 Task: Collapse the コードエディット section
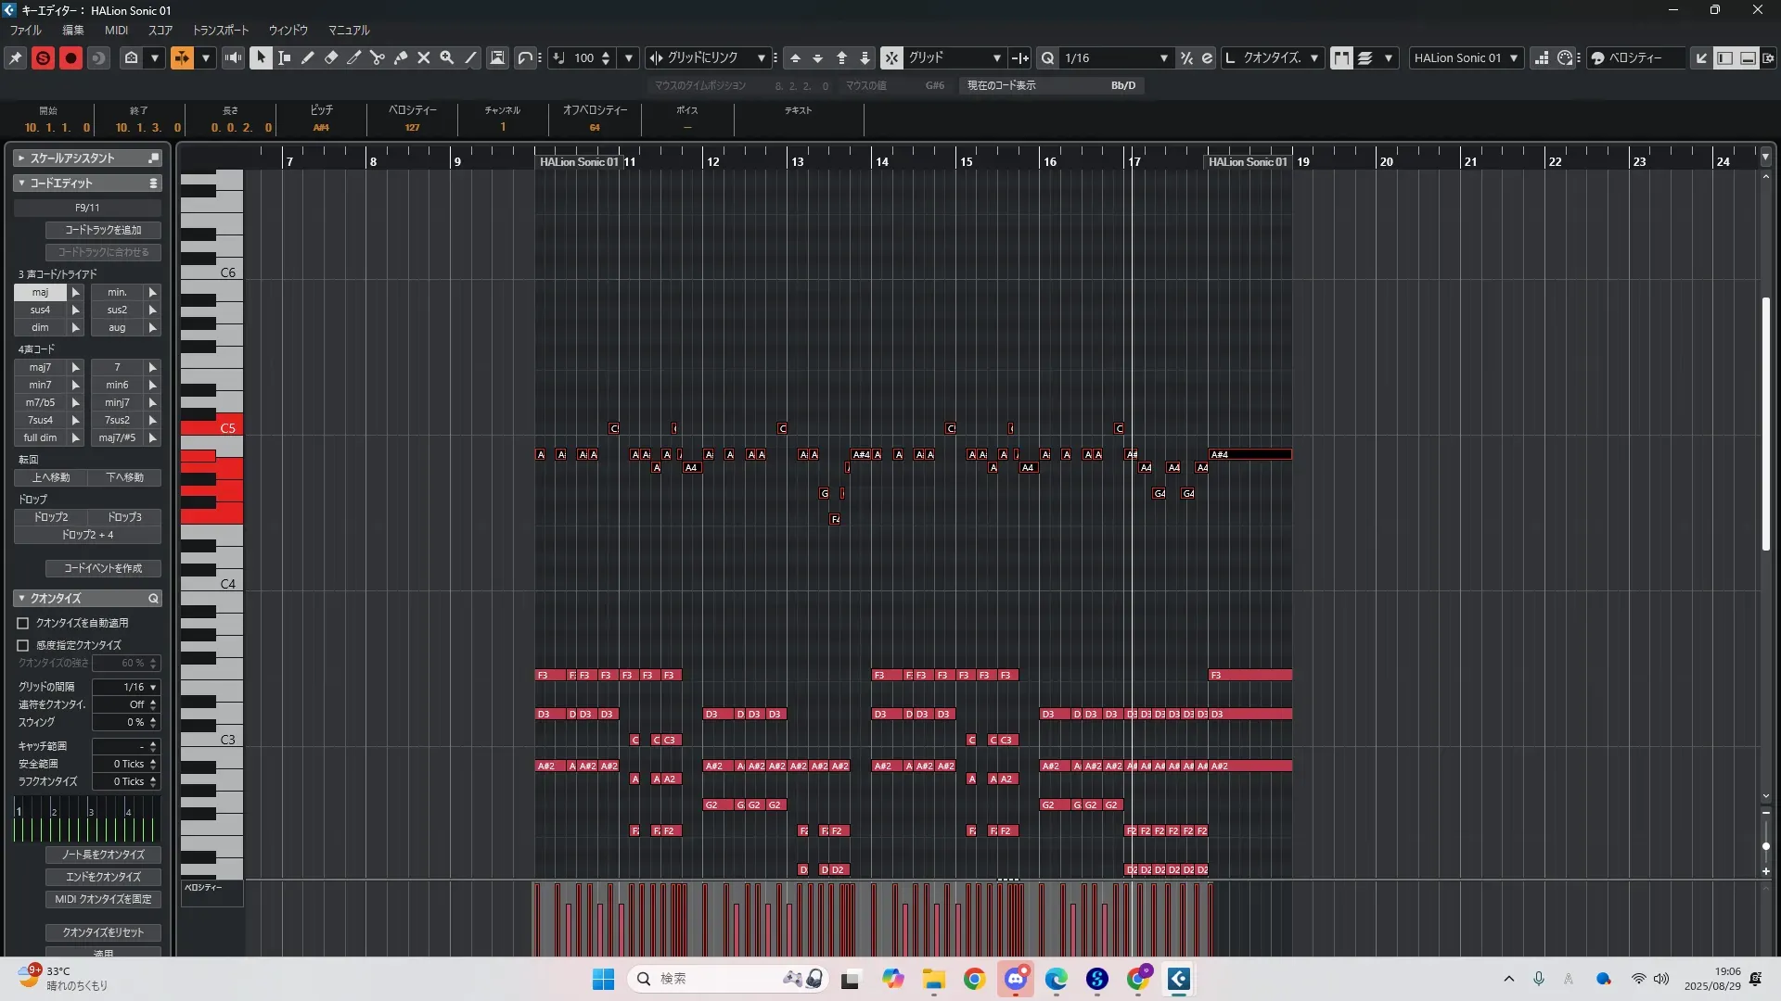point(21,184)
